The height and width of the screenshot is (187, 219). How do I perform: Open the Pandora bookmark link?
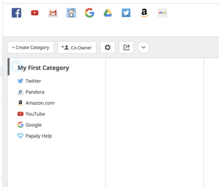click(x=35, y=92)
